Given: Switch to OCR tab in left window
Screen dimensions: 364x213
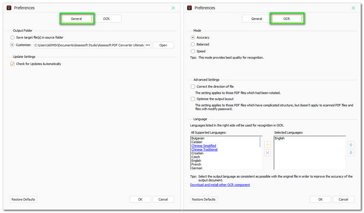Looking at the screenshot, I should coord(106,19).
